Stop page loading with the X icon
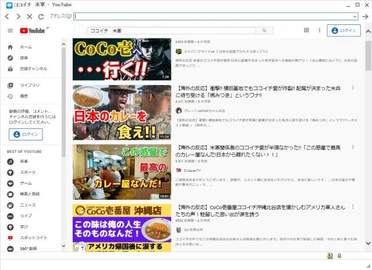This screenshot has width=372, height=270. 30,16
